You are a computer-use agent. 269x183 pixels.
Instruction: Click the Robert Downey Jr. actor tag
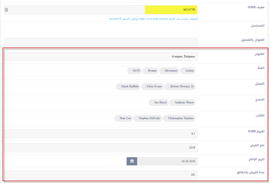[x=180, y=87]
